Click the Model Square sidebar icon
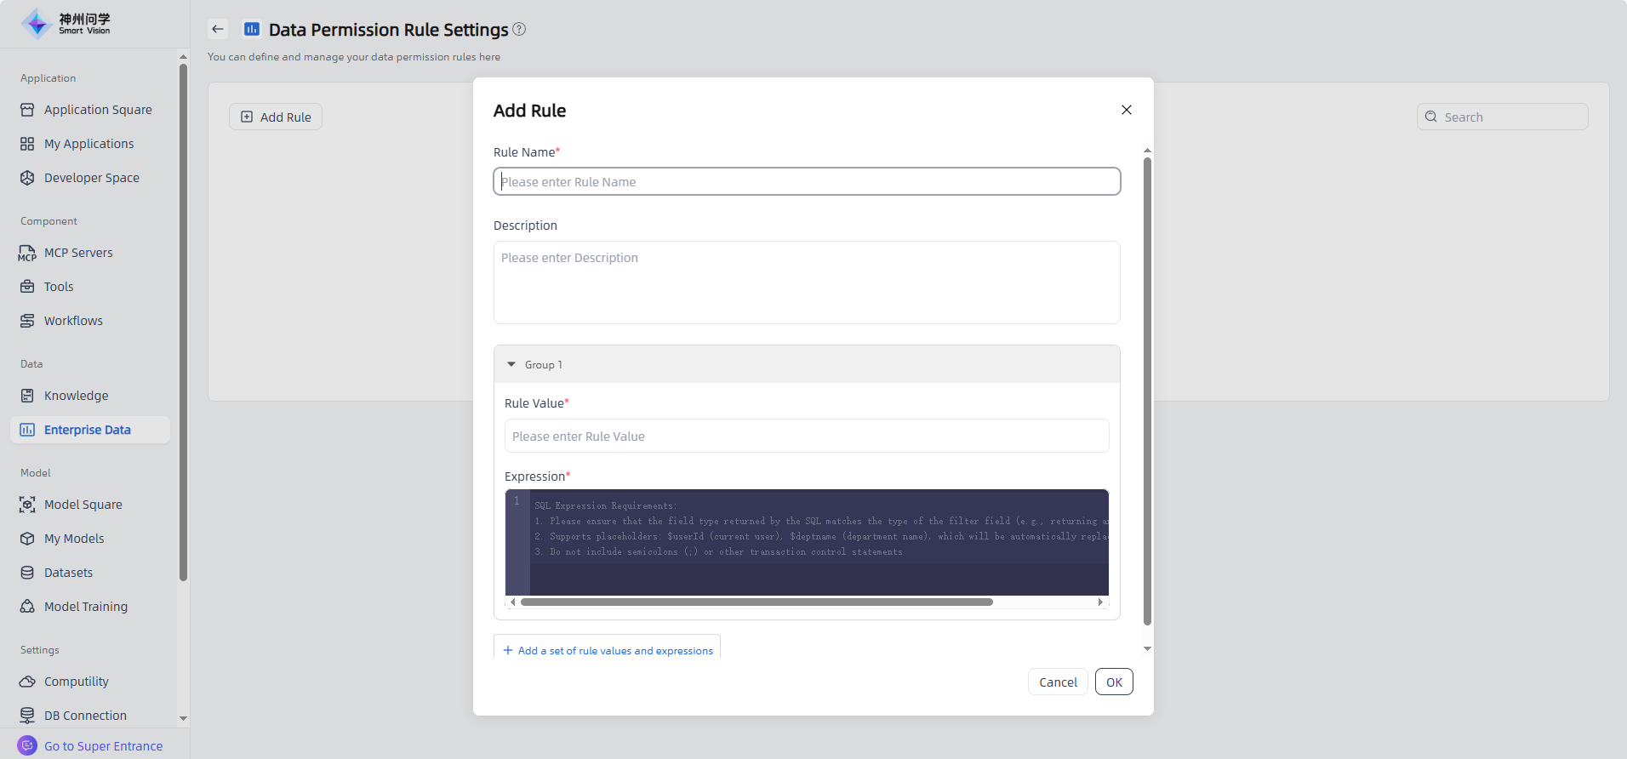 point(27,505)
